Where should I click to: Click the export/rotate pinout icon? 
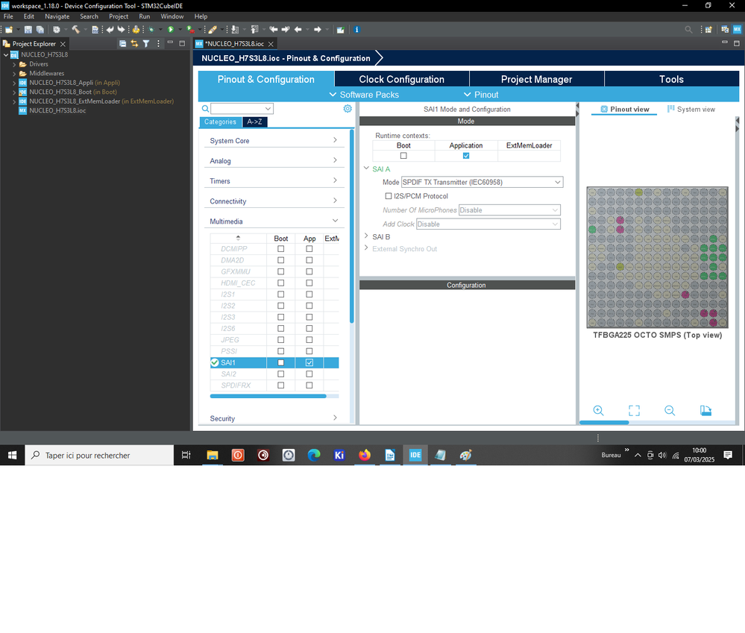click(x=706, y=411)
